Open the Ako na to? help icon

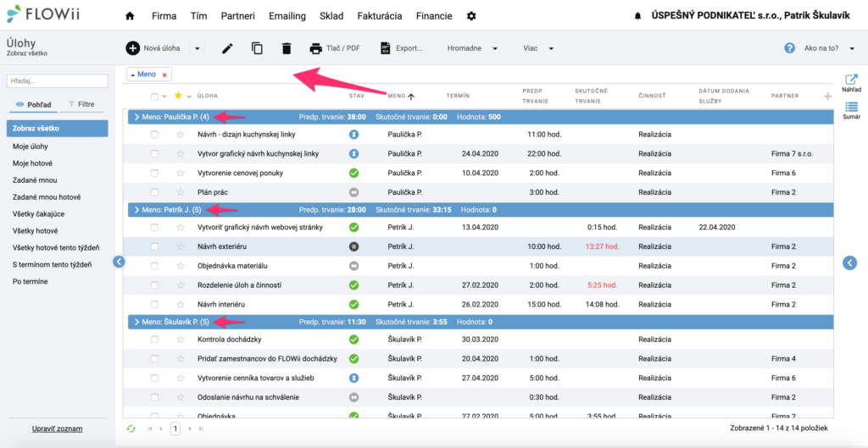click(790, 48)
